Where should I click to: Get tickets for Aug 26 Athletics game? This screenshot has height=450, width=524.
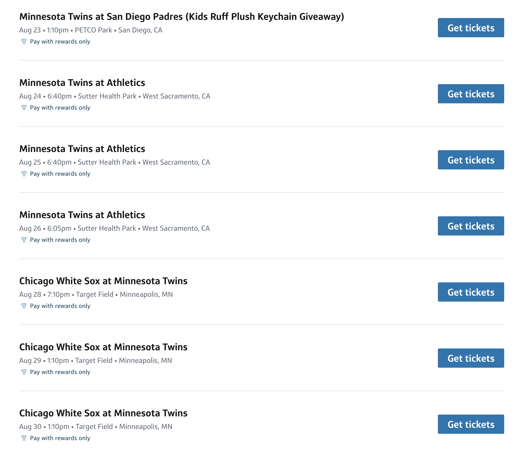click(471, 226)
